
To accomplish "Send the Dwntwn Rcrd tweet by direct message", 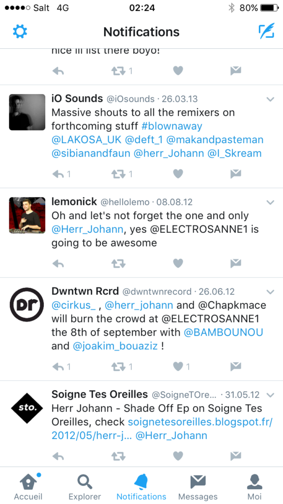I will 236,366.
